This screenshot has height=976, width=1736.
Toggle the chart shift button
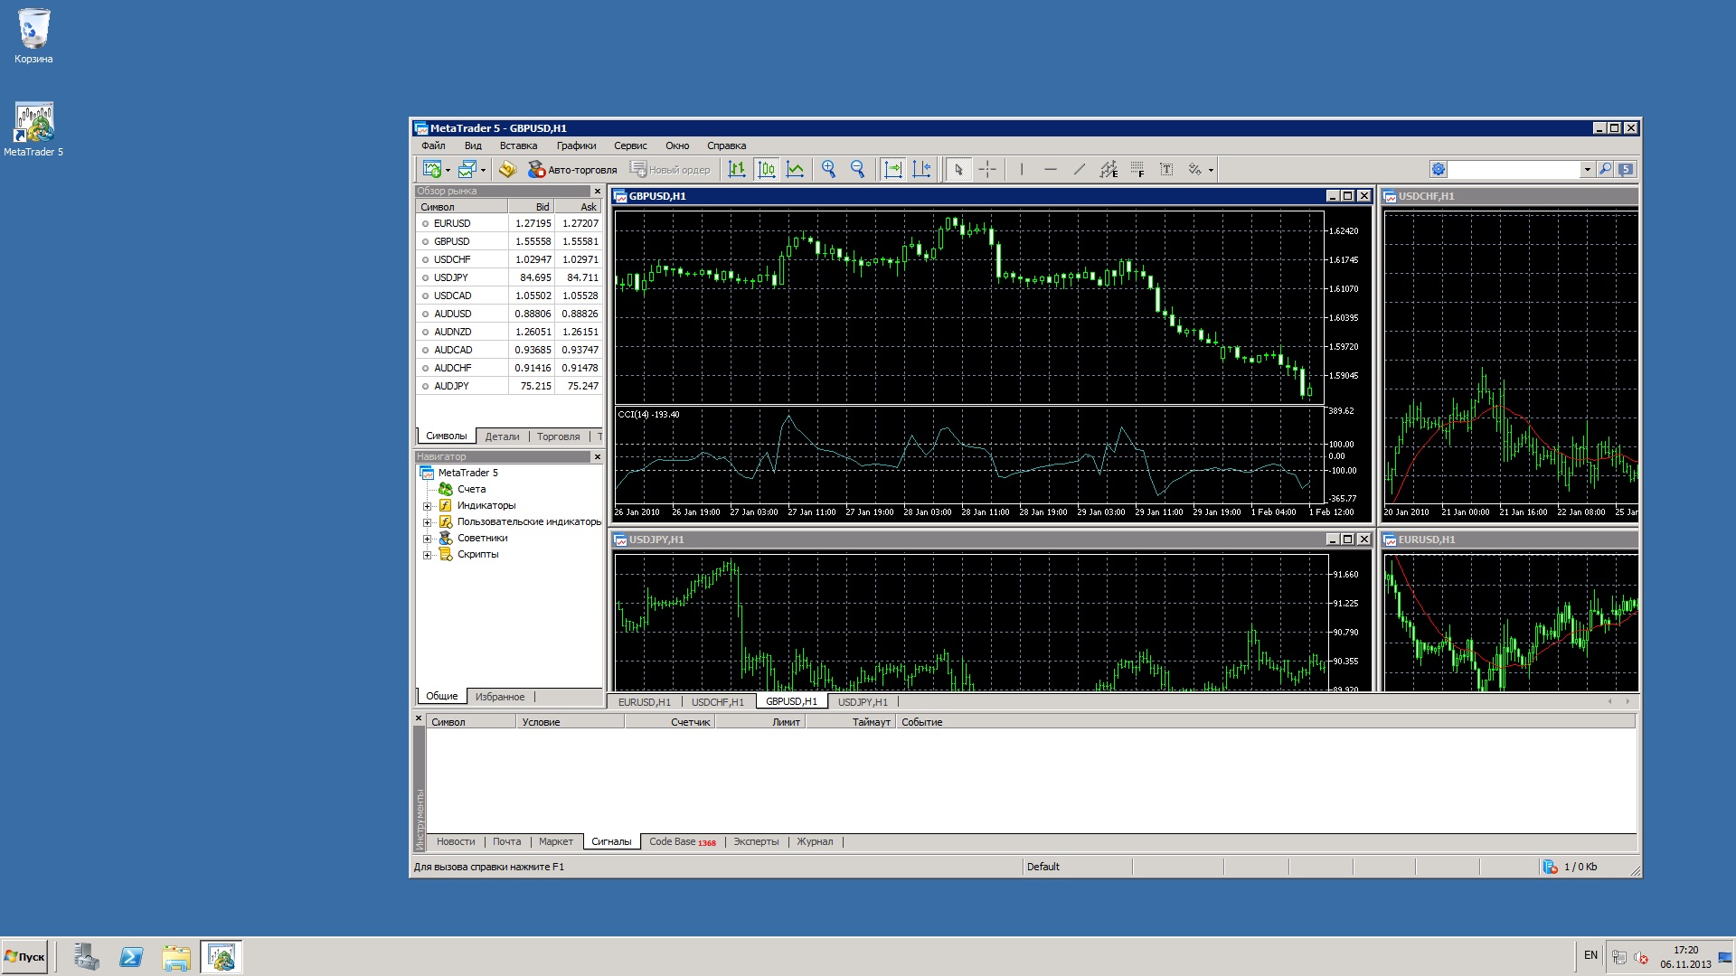(922, 169)
